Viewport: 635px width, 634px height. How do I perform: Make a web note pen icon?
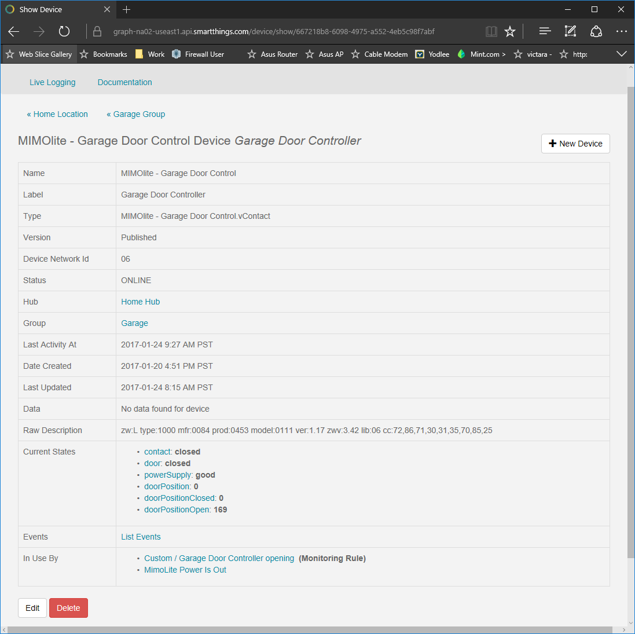pos(570,31)
